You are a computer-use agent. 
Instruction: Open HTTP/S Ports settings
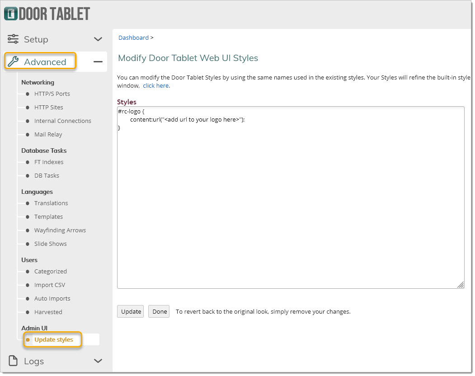[x=52, y=94]
